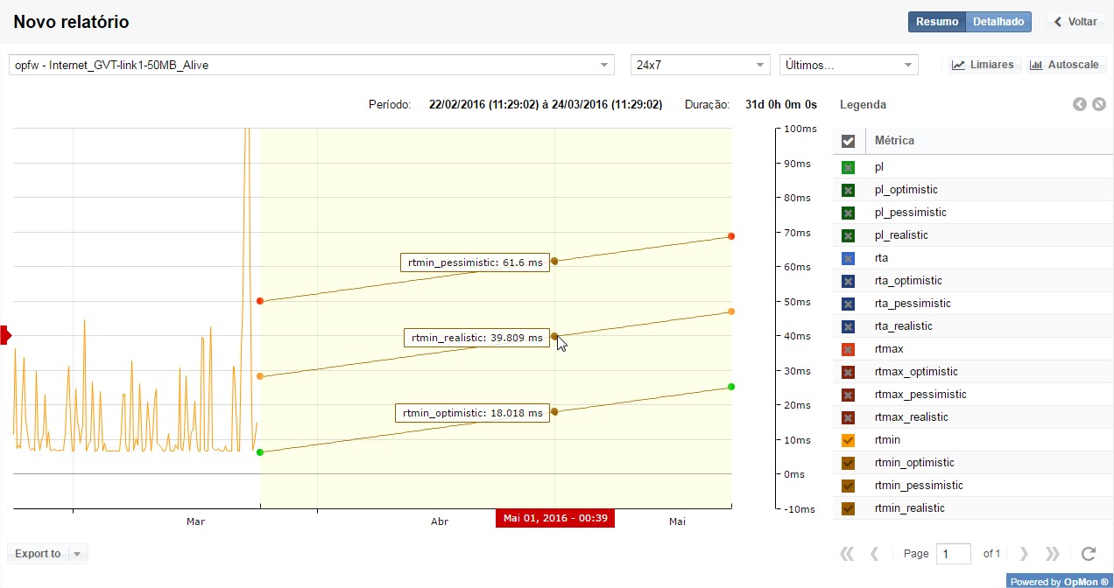Viewport: 1114px width, 588px height.
Task: Toggle the select-all Métrica checkbox
Action: 848,141
